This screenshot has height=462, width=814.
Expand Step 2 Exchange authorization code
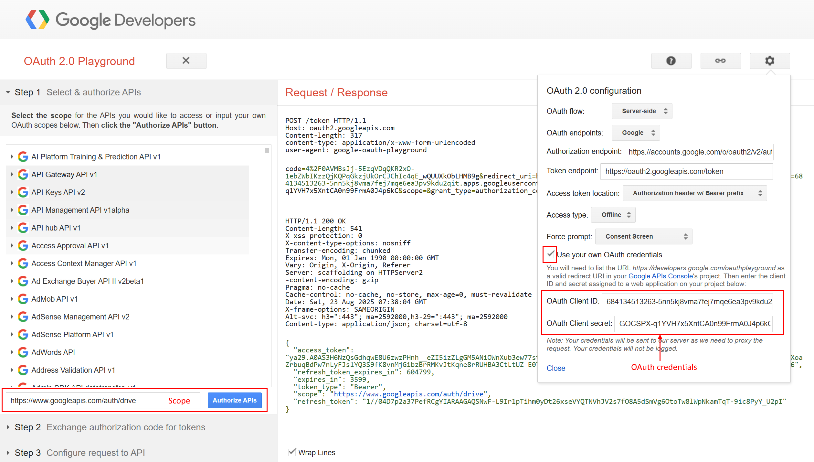pos(8,427)
